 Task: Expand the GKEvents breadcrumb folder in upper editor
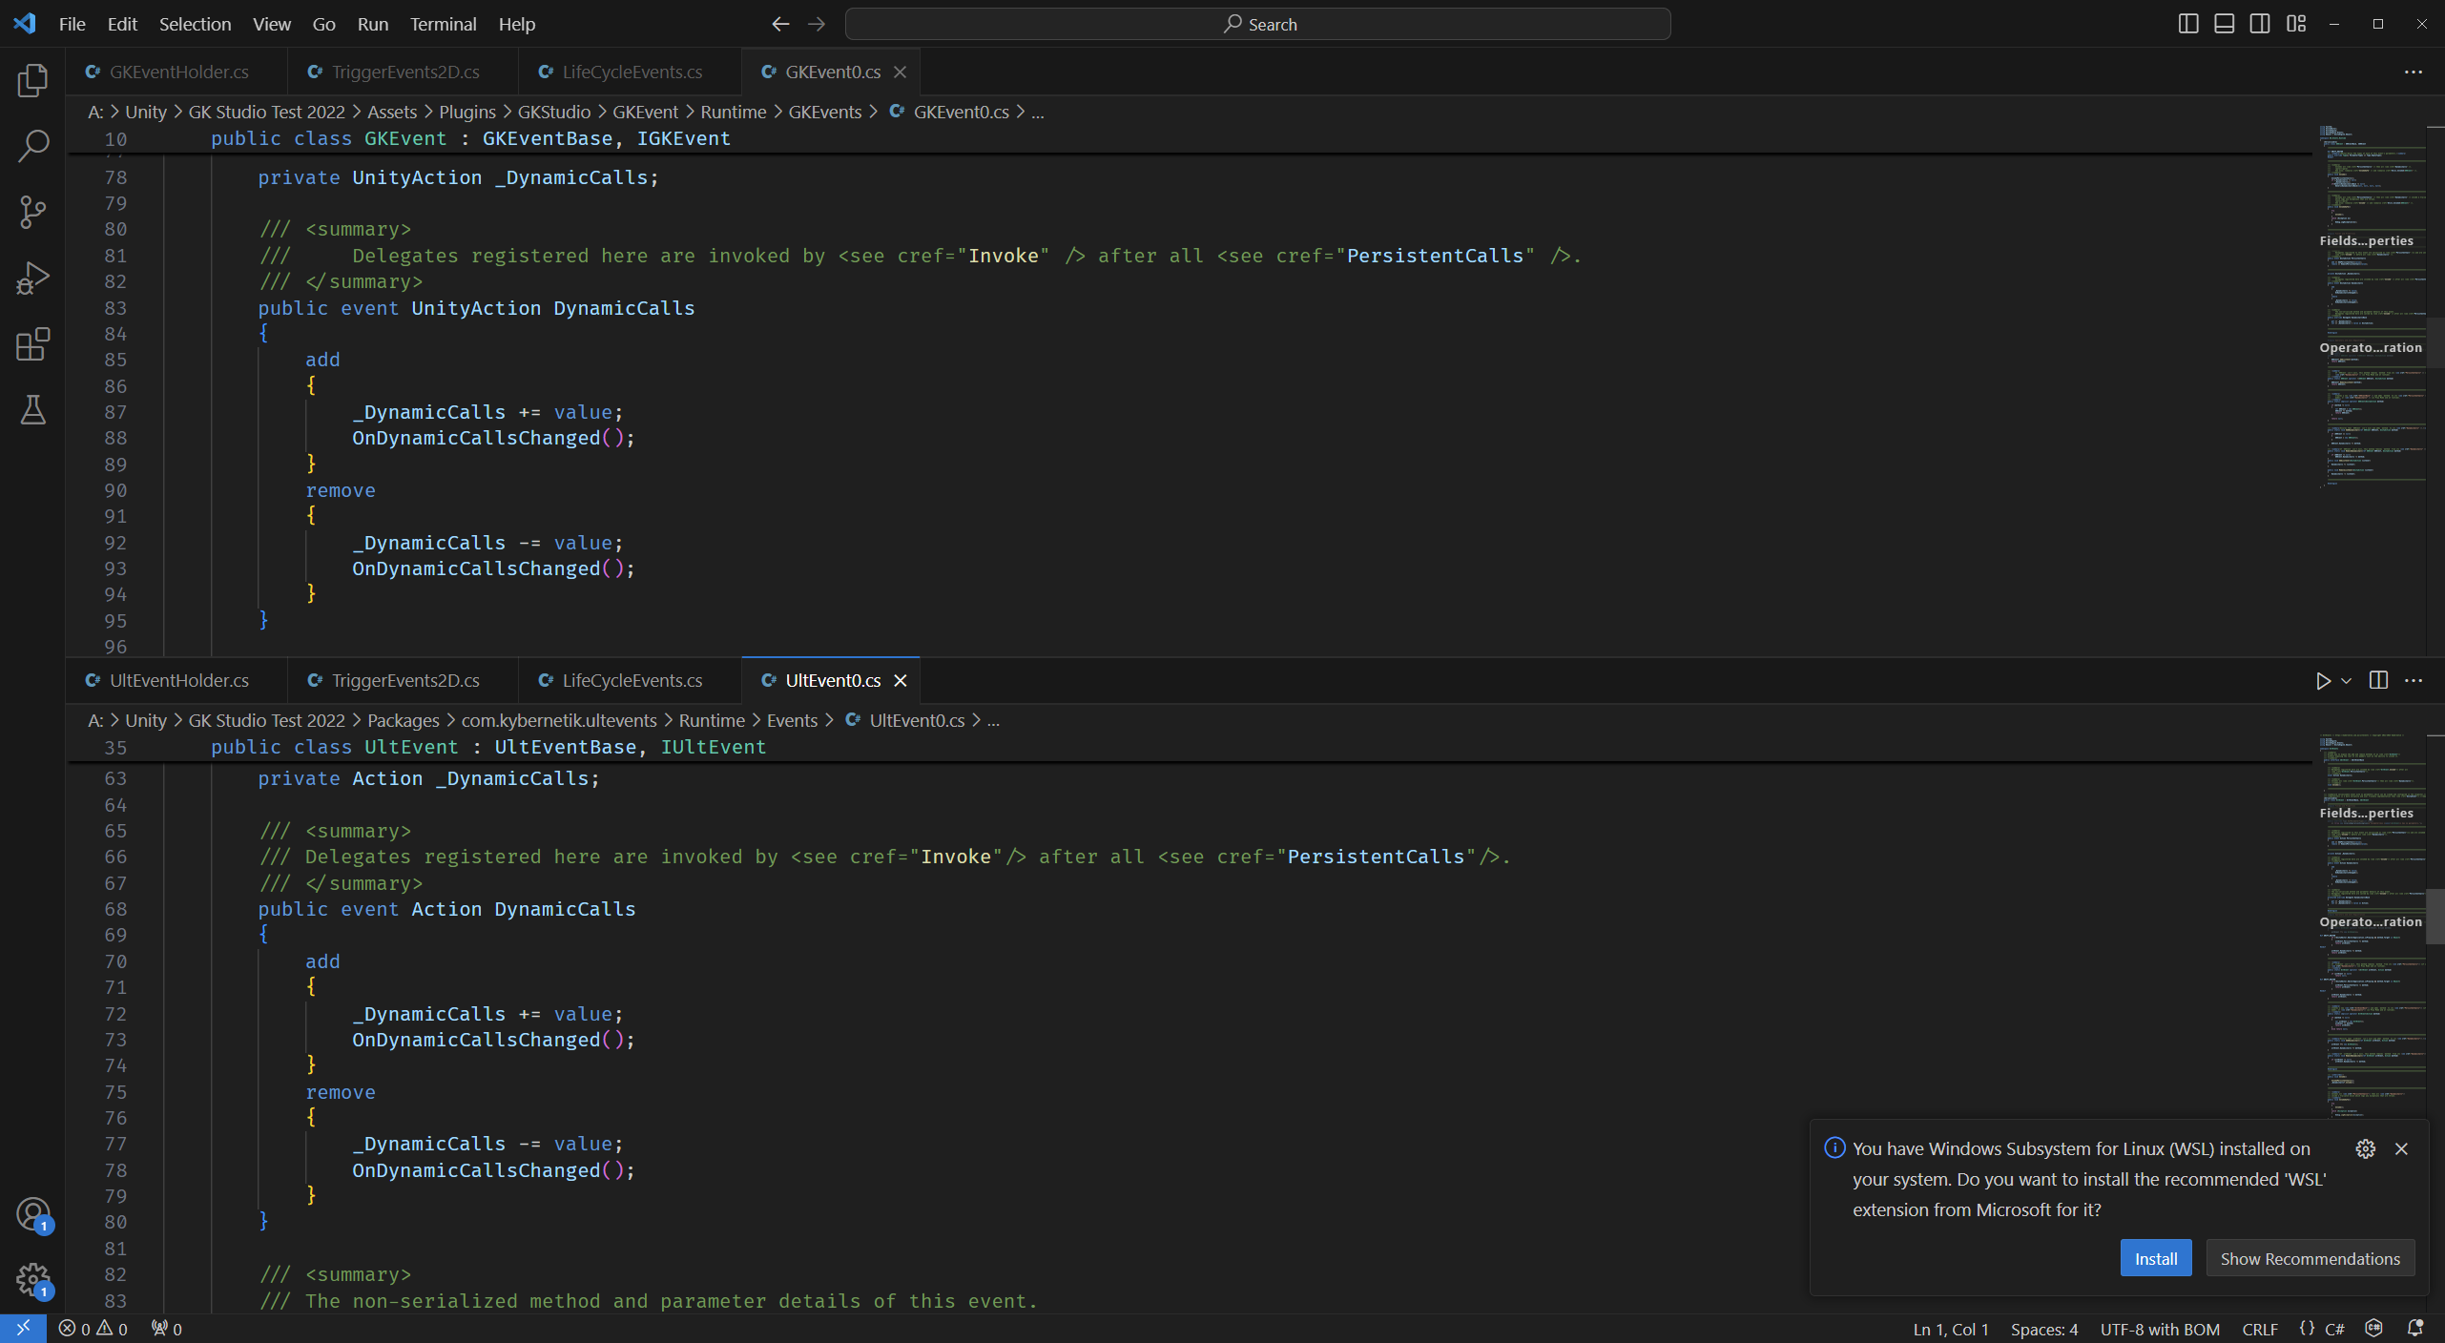point(824,112)
